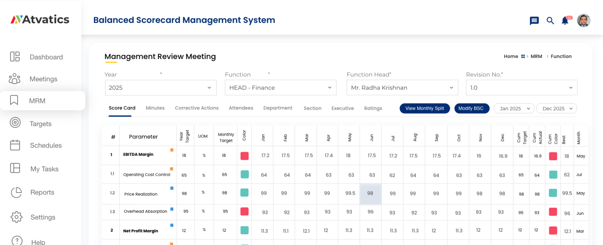Open Meetings via people icon
The width and height of the screenshot is (603, 245).
[15, 79]
